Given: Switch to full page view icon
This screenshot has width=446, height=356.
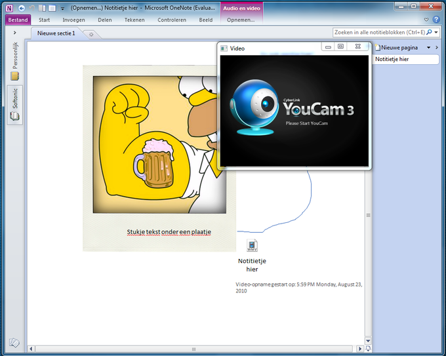Looking at the screenshot, I should tap(52, 9).
